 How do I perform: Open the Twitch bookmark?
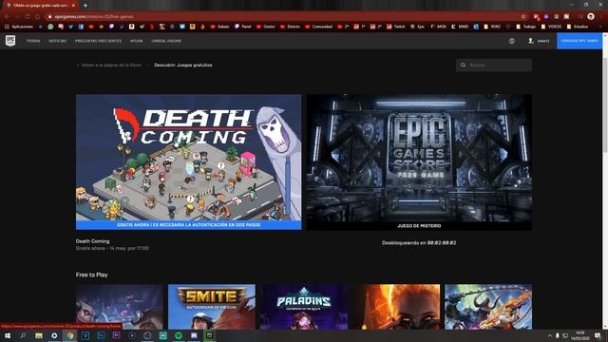(396, 27)
